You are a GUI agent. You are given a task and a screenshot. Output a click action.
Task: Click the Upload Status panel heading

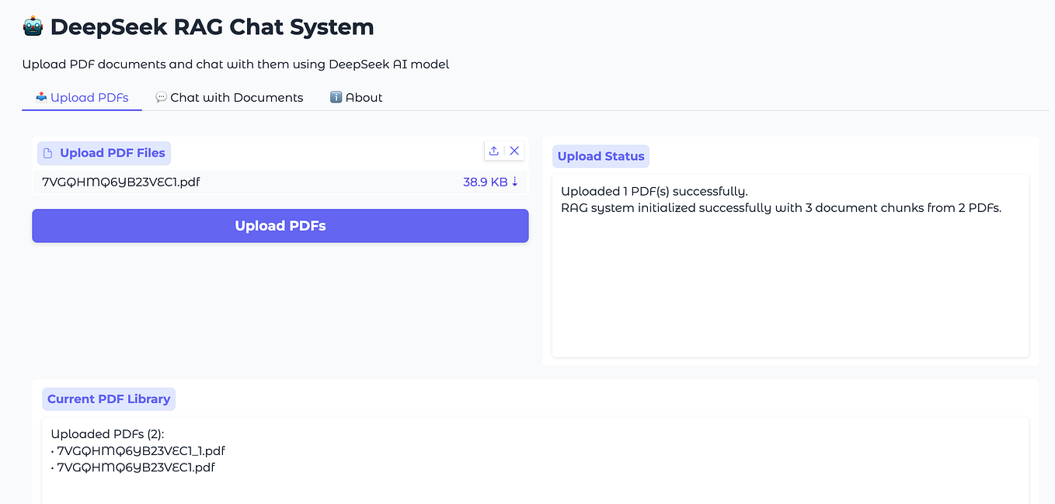click(x=601, y=155)
